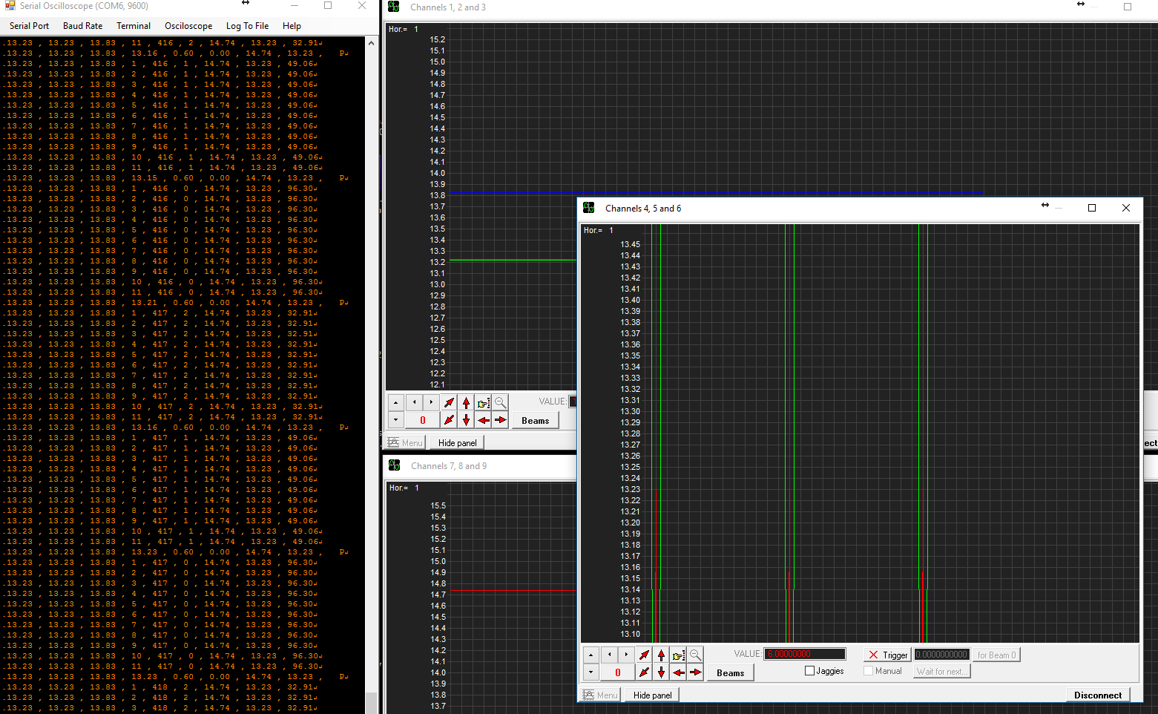Open the Baud Rate menu

82,26
